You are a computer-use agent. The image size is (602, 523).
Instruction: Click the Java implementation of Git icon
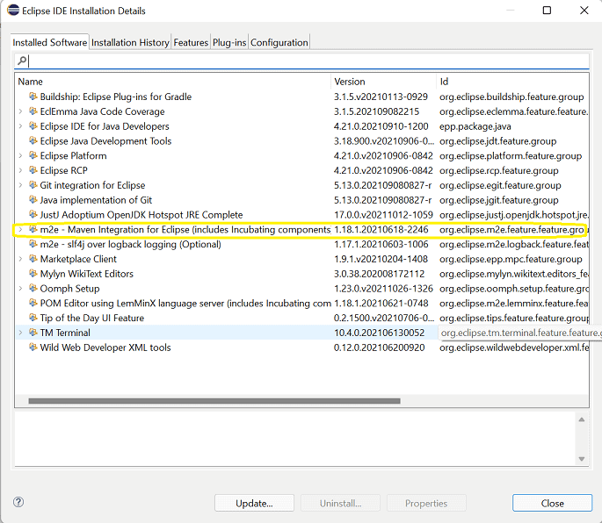tap(33, 199)
